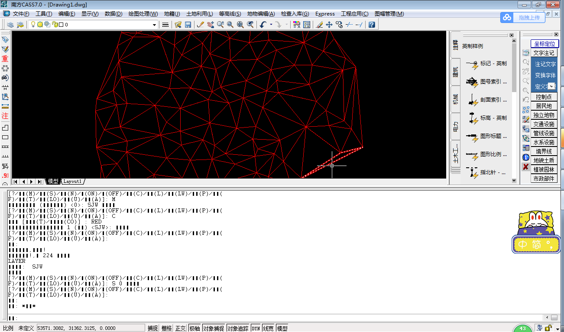The width and height of the screenshot is (564, 332).
Task: Switch to the Layout1 tab
Action: pos(73,182)
